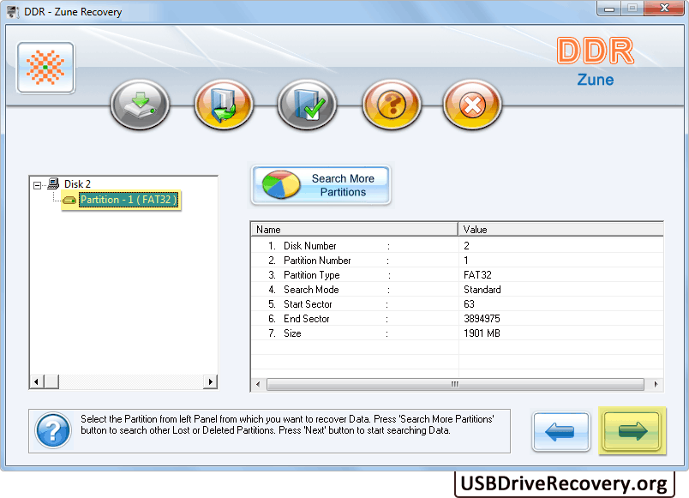Select Partition - 1 ( FAT32 )
689x498 pixels.
129,200
